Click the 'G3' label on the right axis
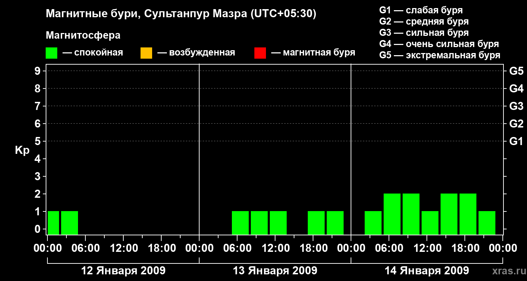 (x=516, y=106)
